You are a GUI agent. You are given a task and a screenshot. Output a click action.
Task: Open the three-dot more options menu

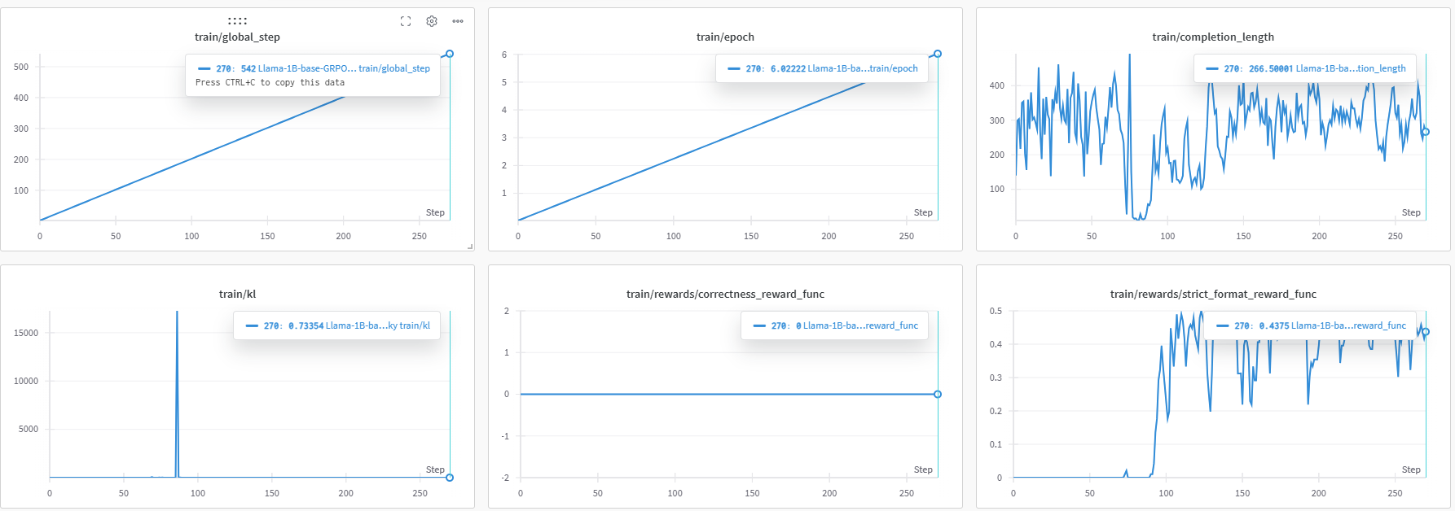coord(458,21)
